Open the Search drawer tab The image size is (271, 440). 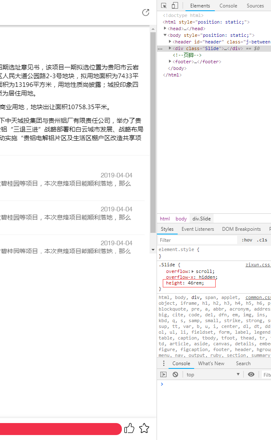click(243, 363)
